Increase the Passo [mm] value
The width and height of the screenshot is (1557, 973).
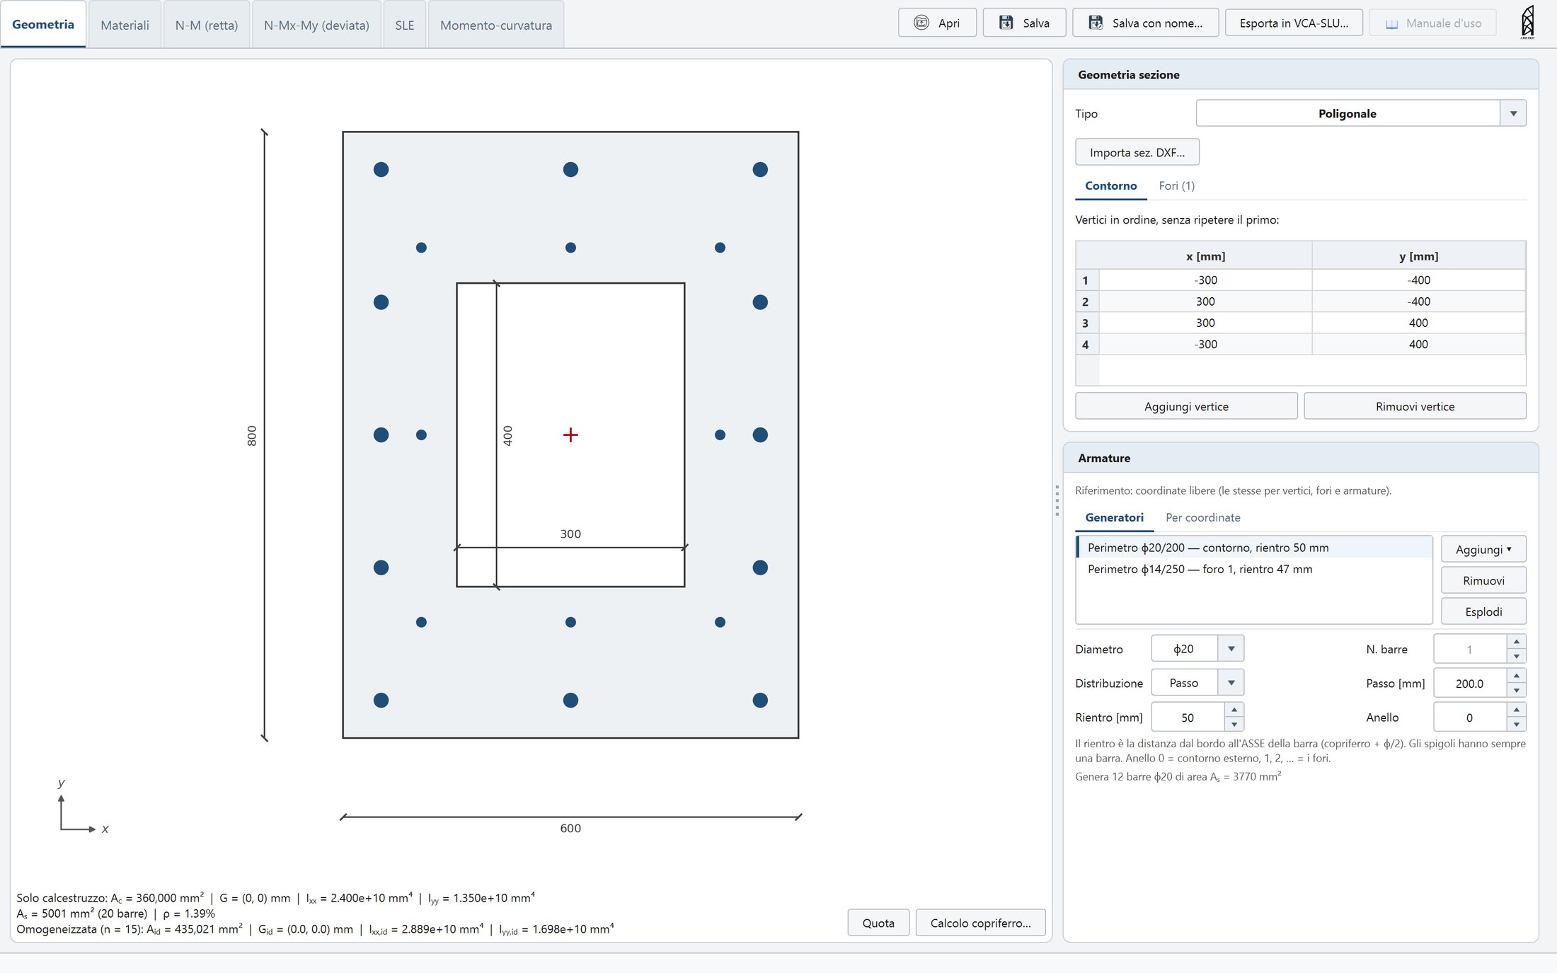1516,676
